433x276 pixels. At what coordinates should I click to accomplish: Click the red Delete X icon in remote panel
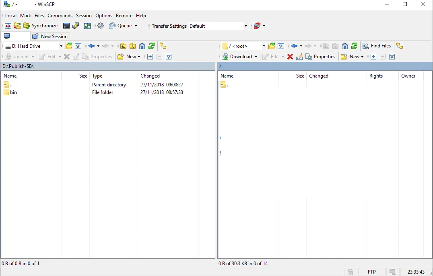[290, 57]
